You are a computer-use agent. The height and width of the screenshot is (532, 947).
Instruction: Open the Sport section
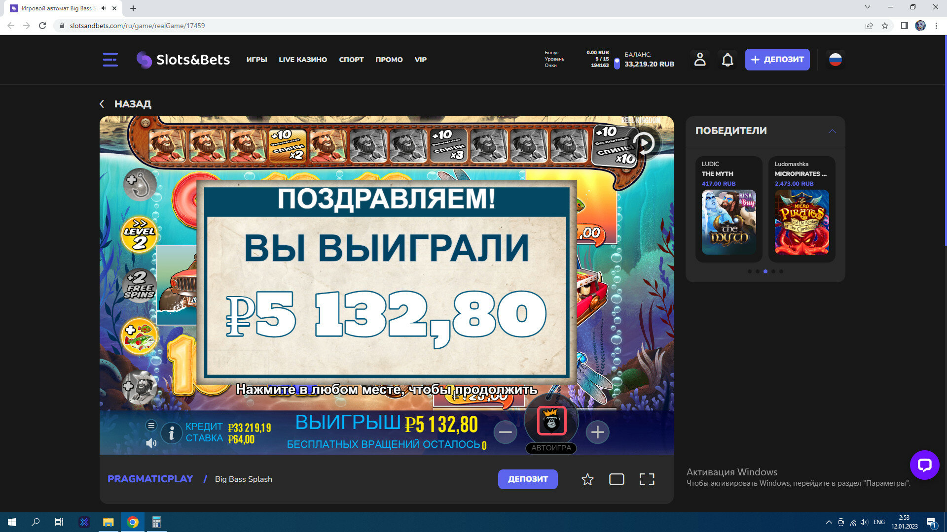(351, 60)
